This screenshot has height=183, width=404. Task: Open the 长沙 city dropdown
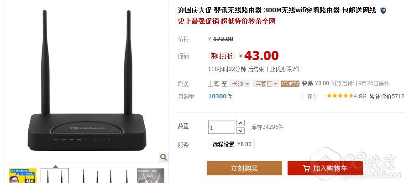pos(240,84)
